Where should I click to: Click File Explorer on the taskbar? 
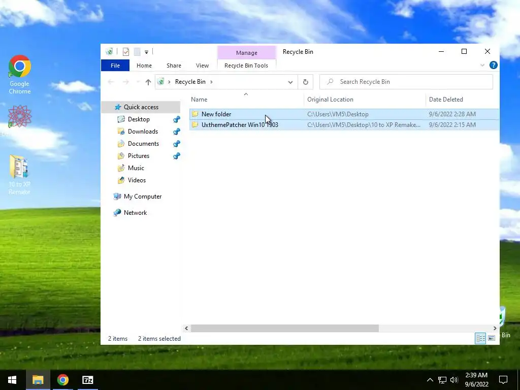38,380
